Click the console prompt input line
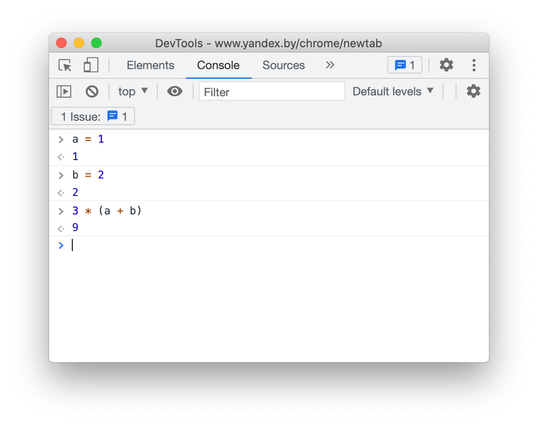This screenshot has width=538, height=427. coord(263,245)
